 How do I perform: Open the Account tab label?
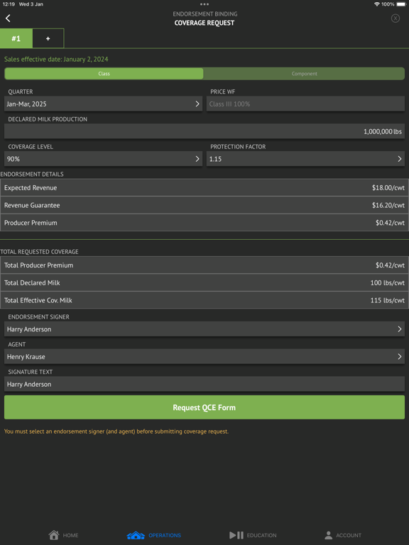pos(349,535)
